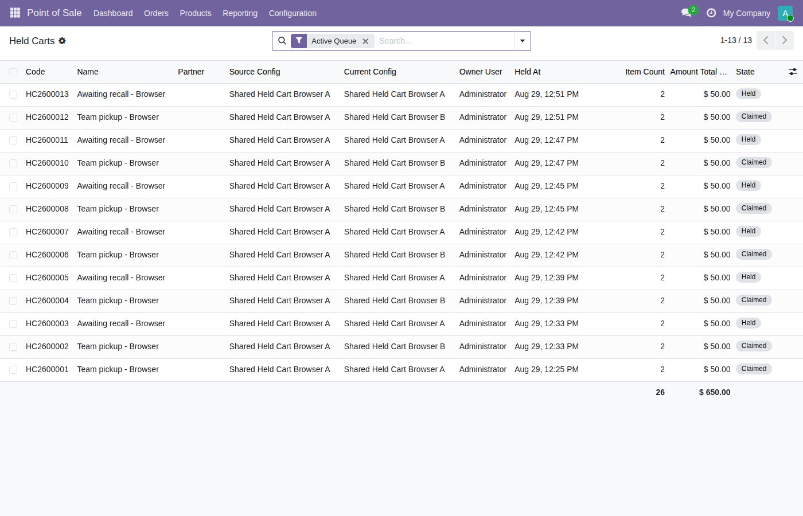803x516 pixels.
Task: Open the Reporting menu
Action: [x=240, y=13]
